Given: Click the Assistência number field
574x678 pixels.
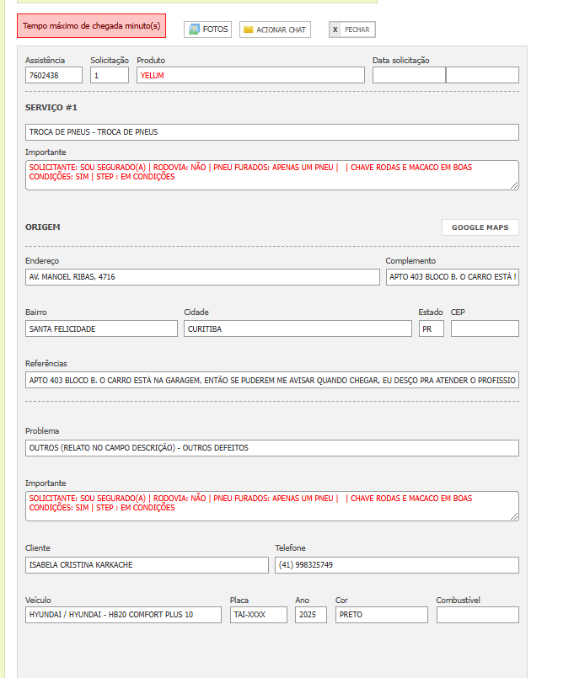Looking at the screenshot, I should click(x=54, y=75).
